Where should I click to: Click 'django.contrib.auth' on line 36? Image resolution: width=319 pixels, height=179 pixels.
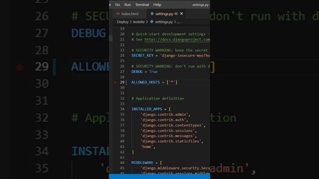click(163, 120)
